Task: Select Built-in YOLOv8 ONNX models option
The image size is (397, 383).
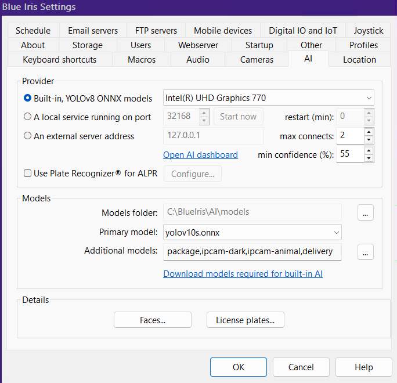Action: [x=28, y=98]
